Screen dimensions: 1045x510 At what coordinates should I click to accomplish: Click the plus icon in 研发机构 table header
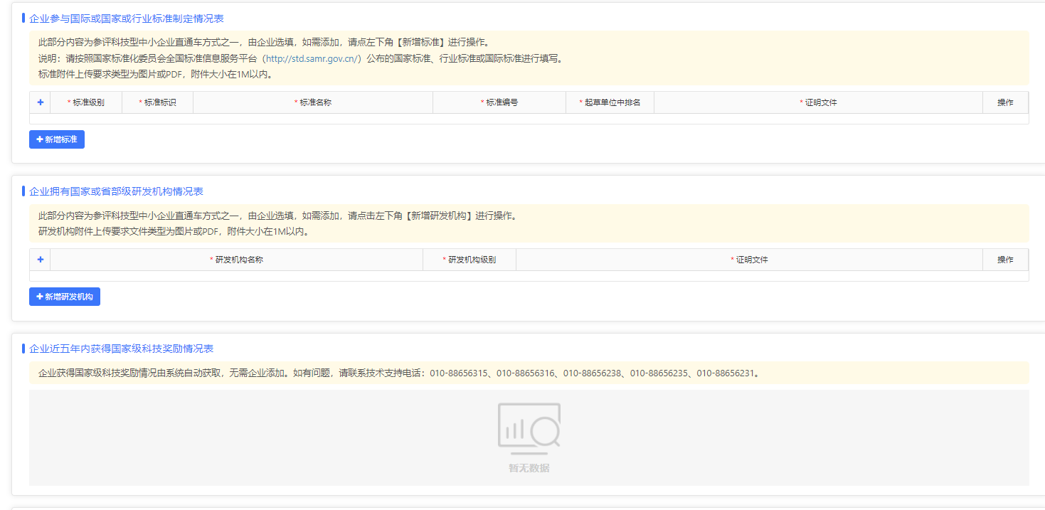(40, 260)
